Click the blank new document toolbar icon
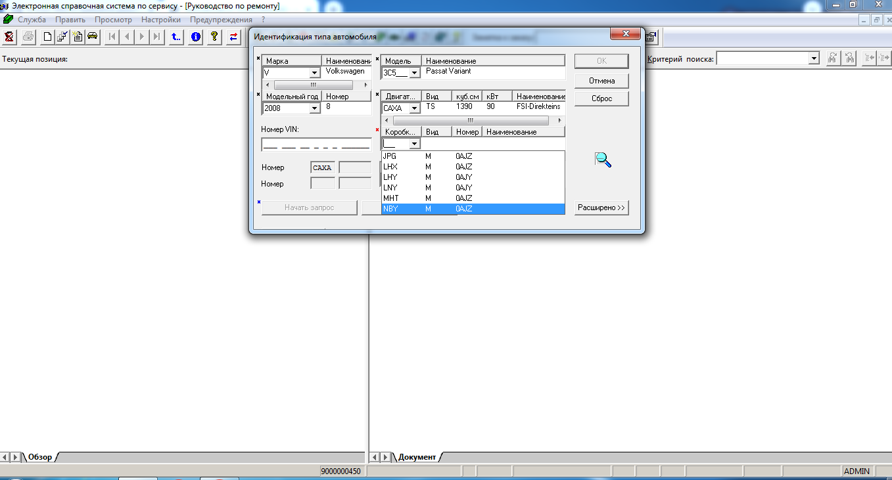The image size is (892, 480). 47,37
